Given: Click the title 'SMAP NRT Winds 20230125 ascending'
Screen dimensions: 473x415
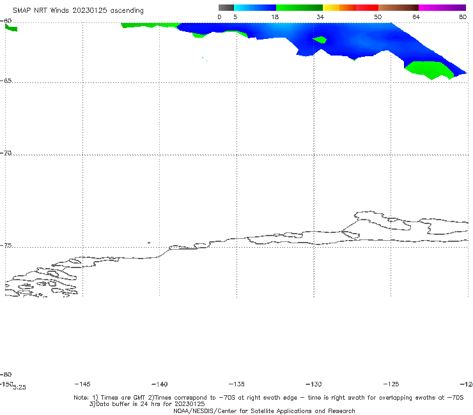Looking at the screenshot, I should point(78,10).
